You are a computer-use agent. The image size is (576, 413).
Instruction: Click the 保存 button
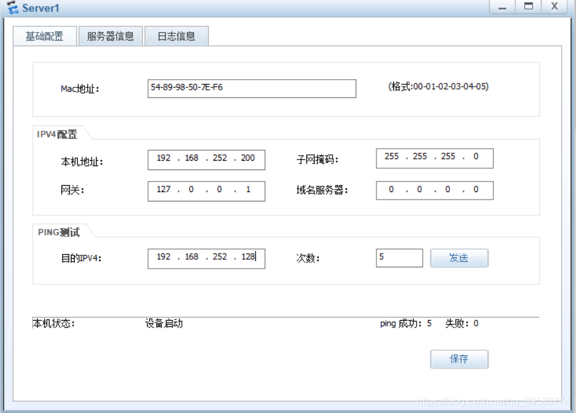point(459,359)
